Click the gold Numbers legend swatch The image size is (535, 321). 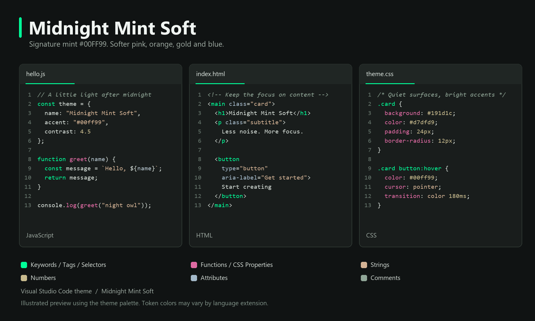pos(24,278)
